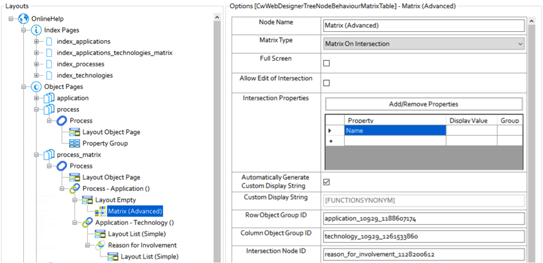This screenshot has height=263, width=543.
Task: Click the Matrix (Advanced) node icon
Action: (x=100, y=211)
